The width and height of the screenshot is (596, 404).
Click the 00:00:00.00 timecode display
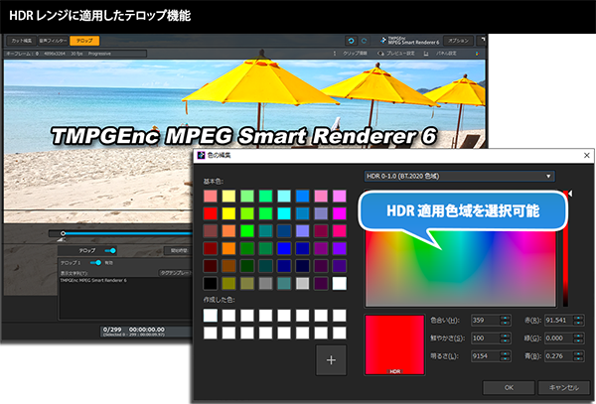[147, 330]
